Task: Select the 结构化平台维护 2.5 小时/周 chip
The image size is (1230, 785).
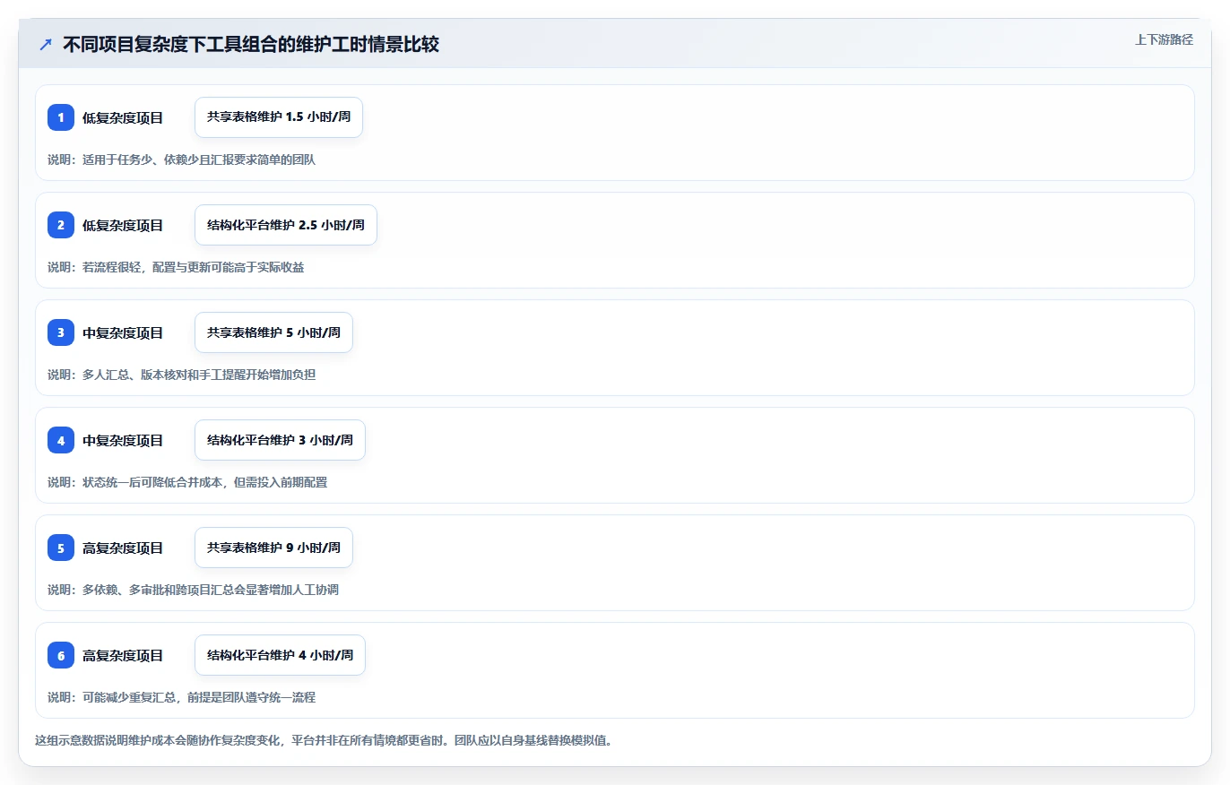Action: (x=286, y=225)
